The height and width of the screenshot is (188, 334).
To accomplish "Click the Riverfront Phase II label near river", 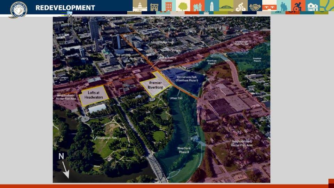I will [x=183, y=150].
